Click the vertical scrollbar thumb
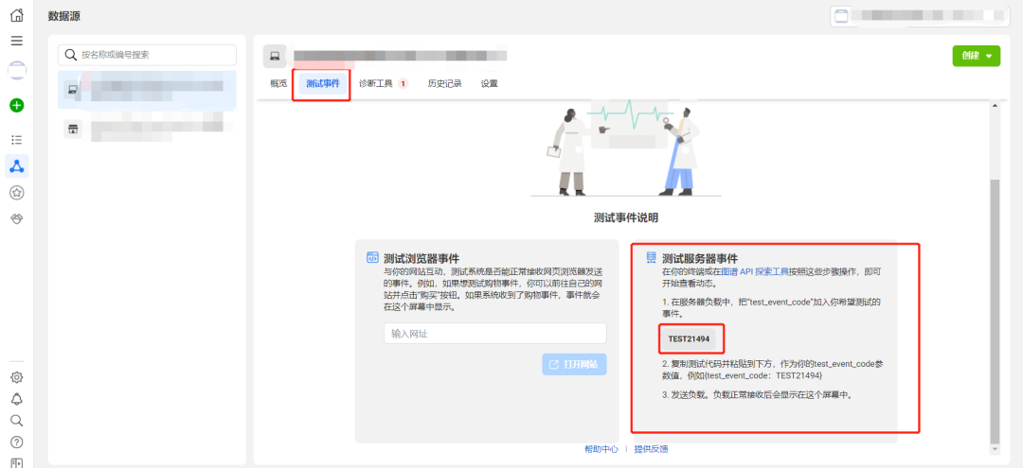 [x=995, y=311]
